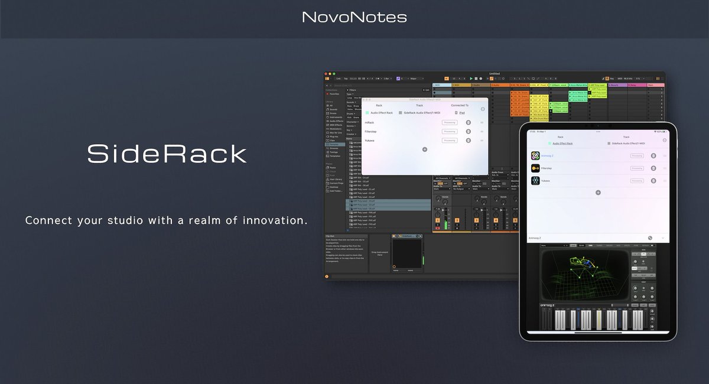
Task: Select the 1 MIDI track header
Action: pos(442,85)
